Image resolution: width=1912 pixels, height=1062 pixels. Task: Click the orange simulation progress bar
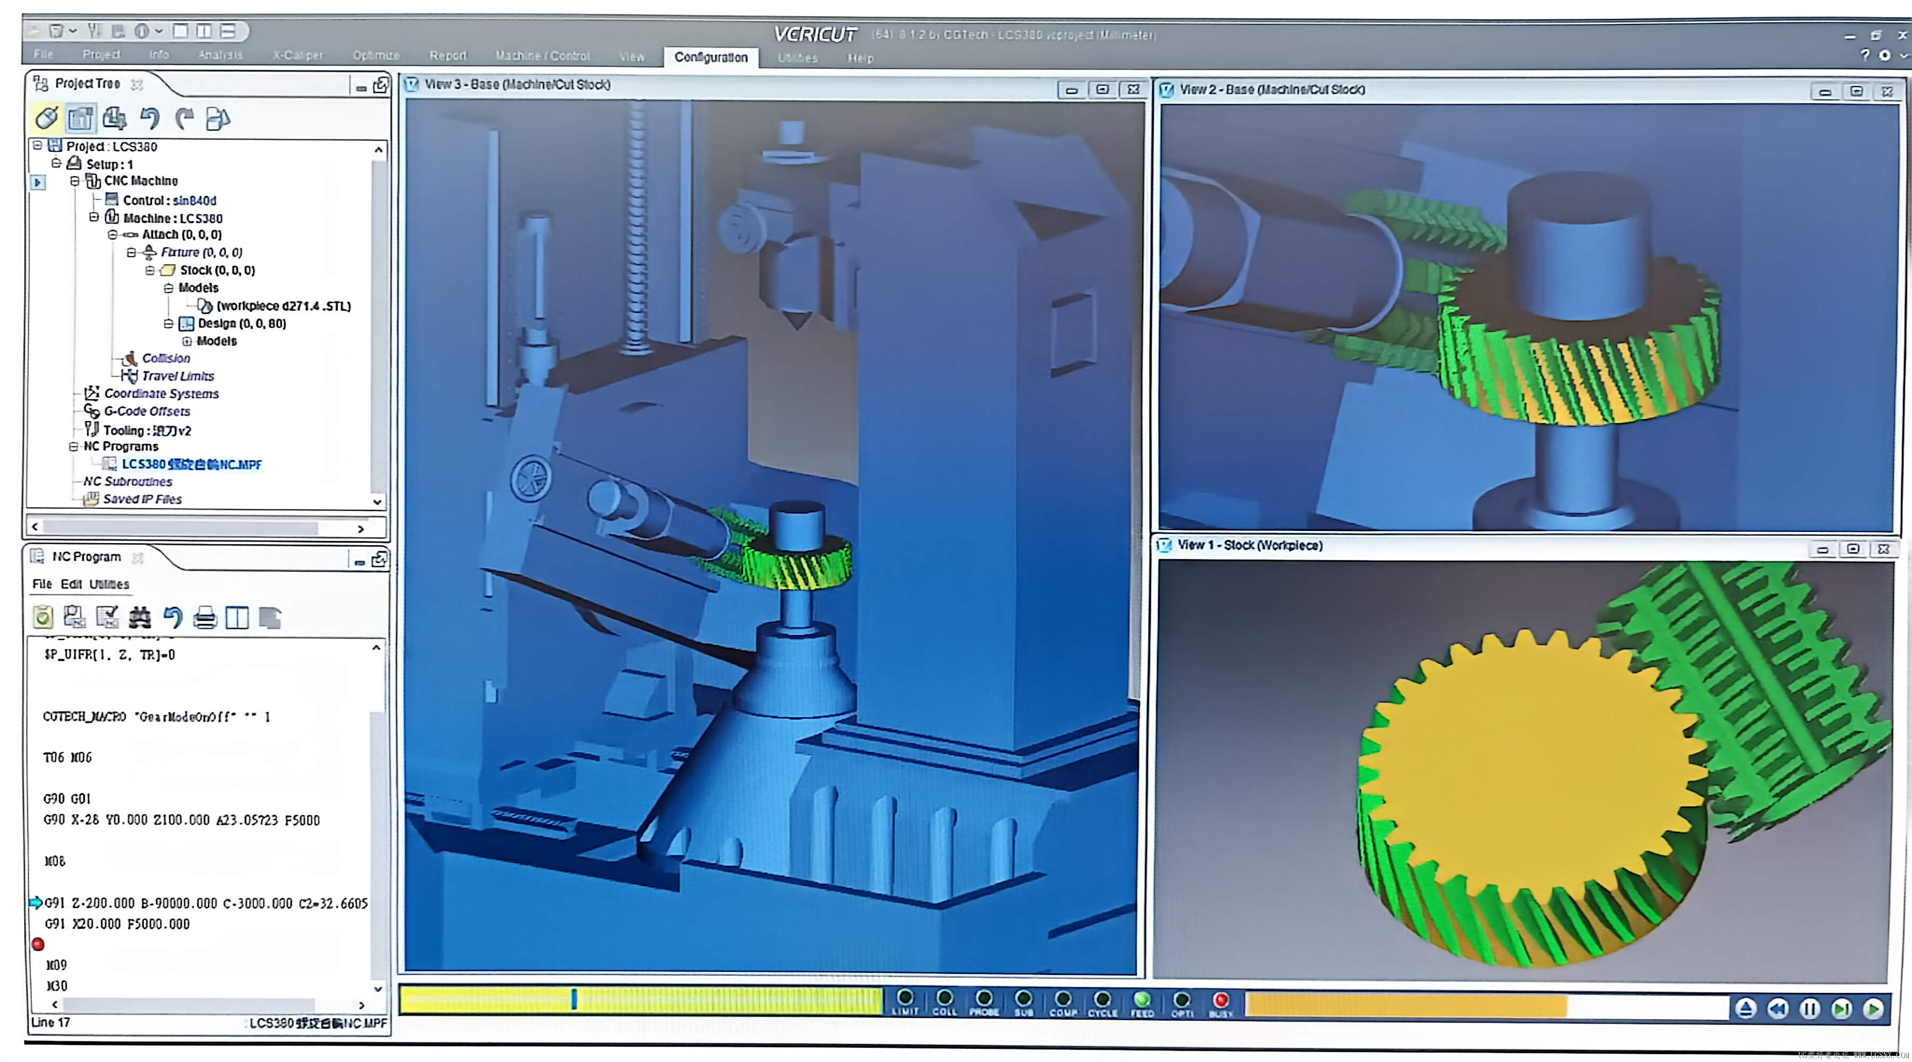coord(1406,1006)
